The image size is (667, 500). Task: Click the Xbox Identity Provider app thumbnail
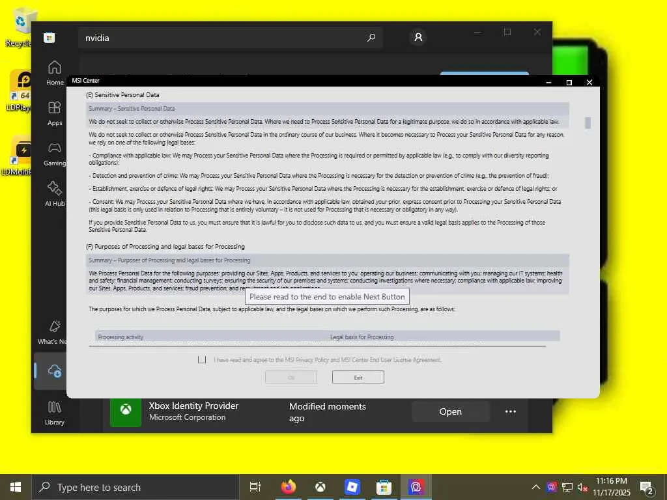coord(126,411)
